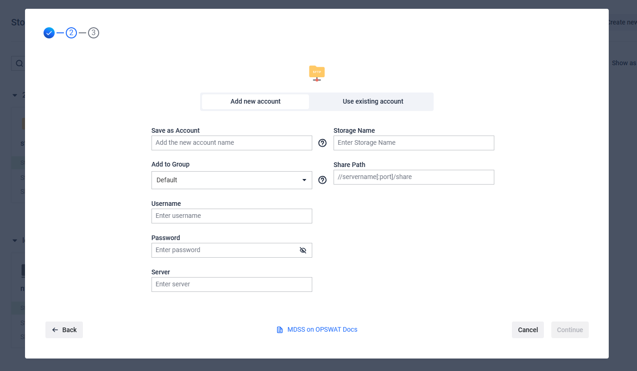Click the Cancel button
Screen dimensions: 637x371
(x=528, y=330)
